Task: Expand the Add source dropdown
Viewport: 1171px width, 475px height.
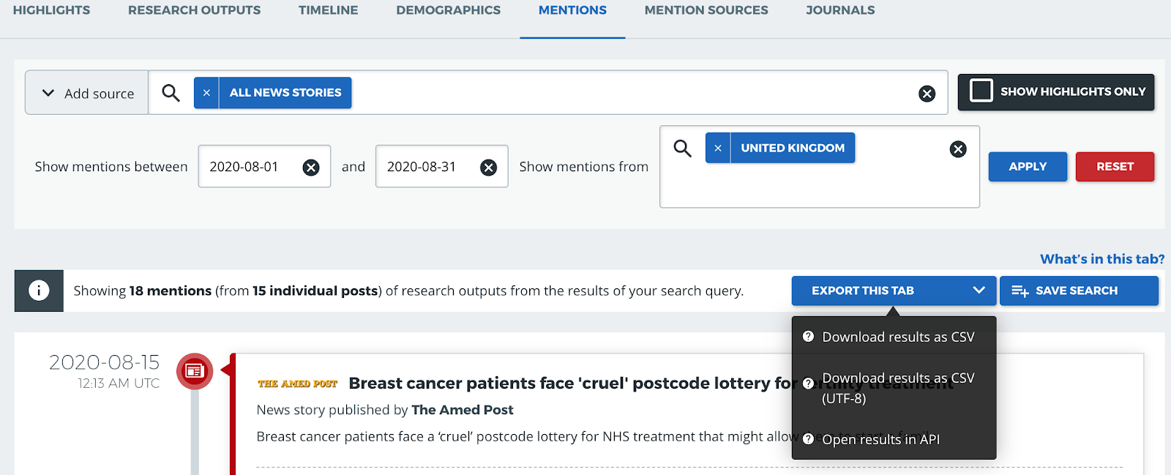Action: [87, 93]
